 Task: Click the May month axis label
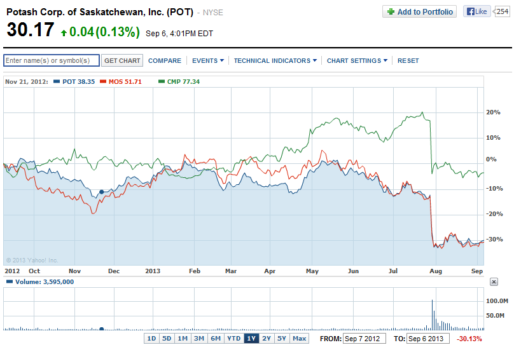click(312, 271)
